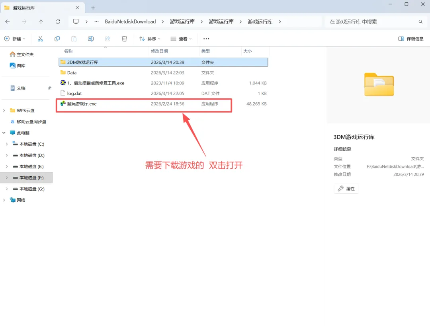
Task: Toggle the 详细信息 details pane
Action: [411, 39]
